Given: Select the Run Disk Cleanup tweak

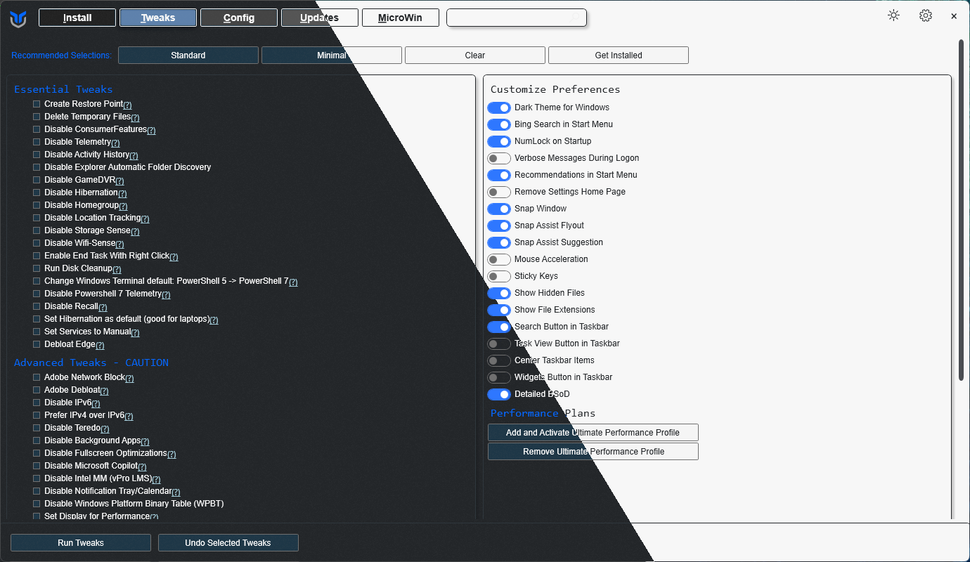Looking at the screenshot, I should [x=37, y=268].
